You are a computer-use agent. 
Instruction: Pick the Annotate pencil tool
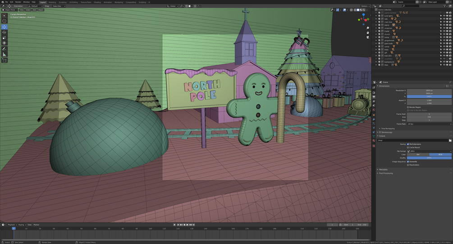(x=5, y=49)
